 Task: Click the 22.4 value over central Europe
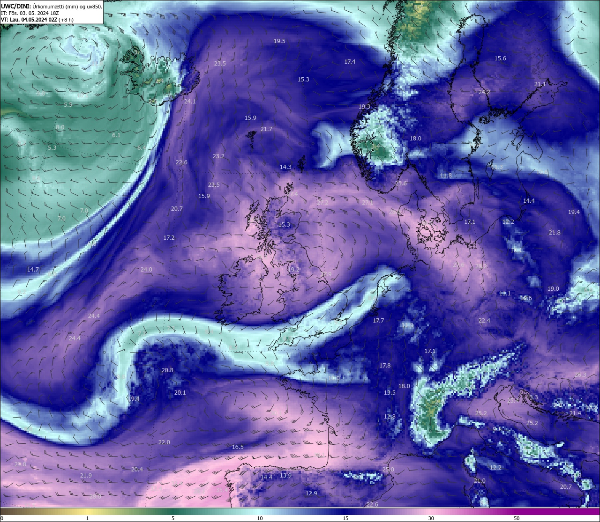(484, 321)
